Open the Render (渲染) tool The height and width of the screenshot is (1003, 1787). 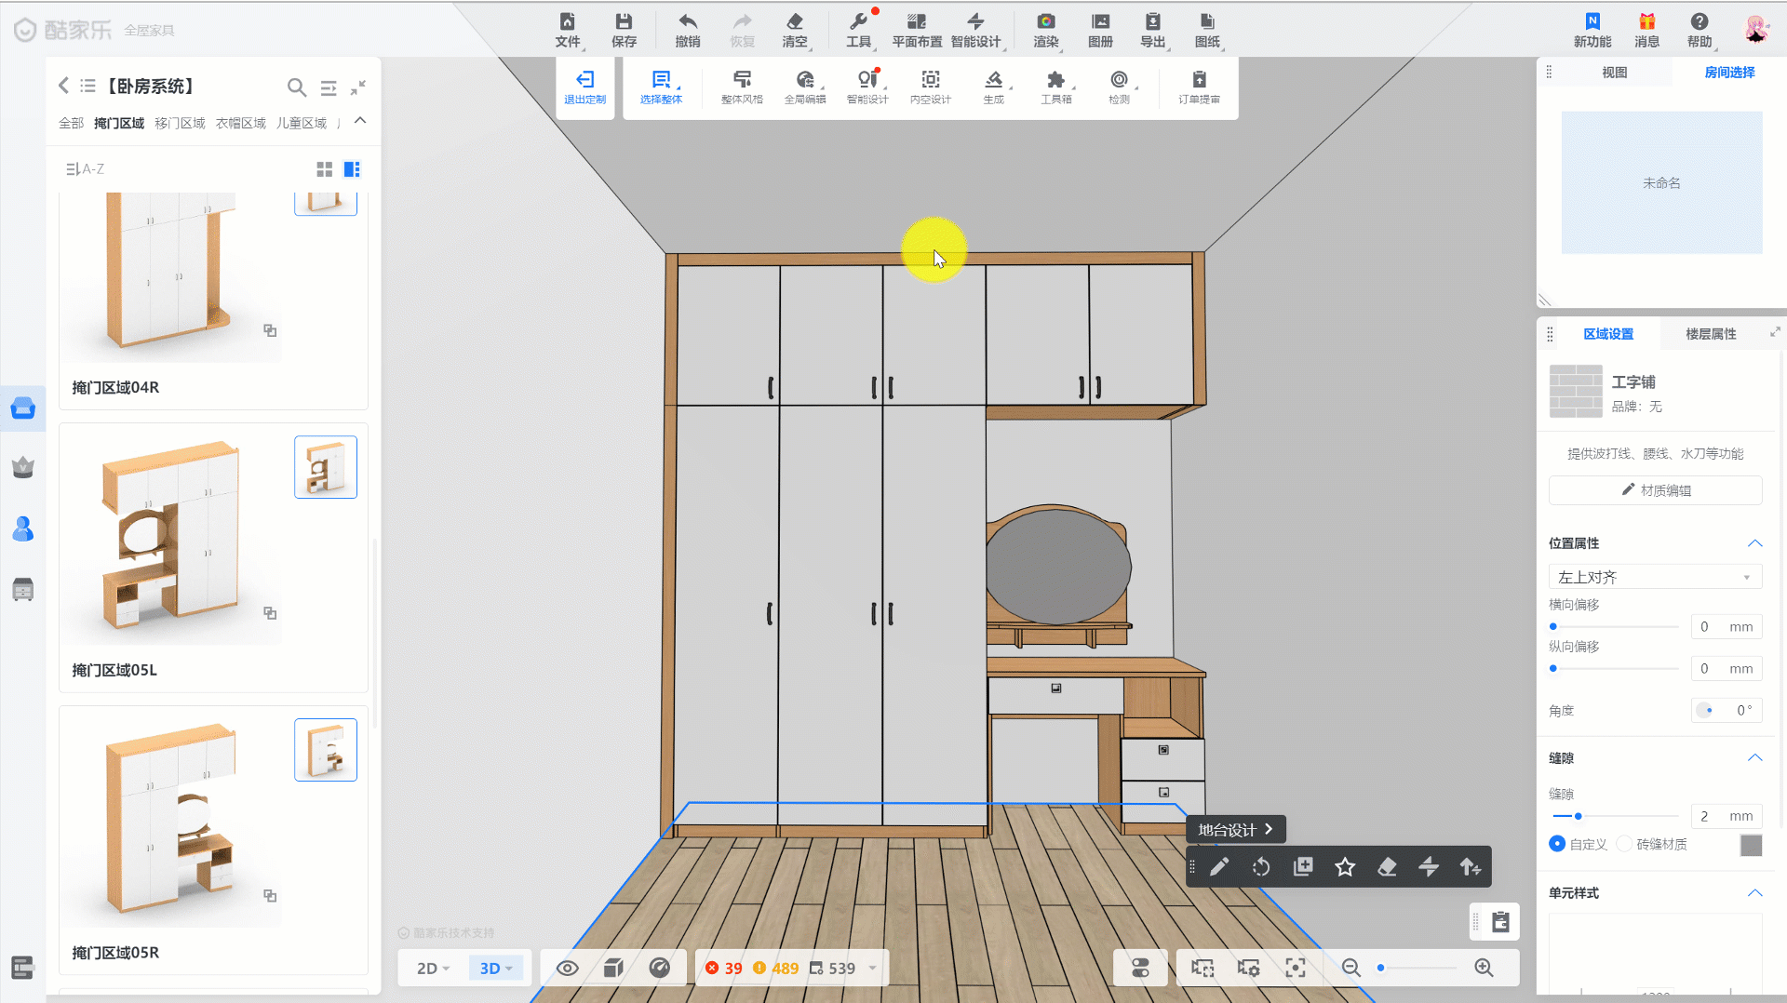(x=1045, y=22)
